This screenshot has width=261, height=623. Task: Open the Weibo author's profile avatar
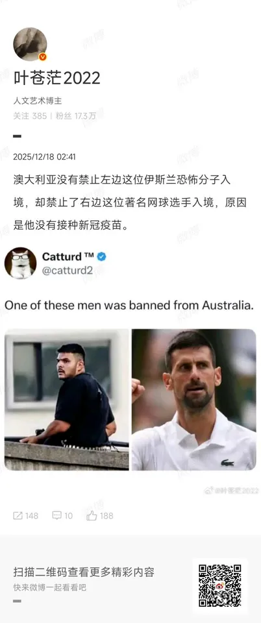(x=31, y=44)
